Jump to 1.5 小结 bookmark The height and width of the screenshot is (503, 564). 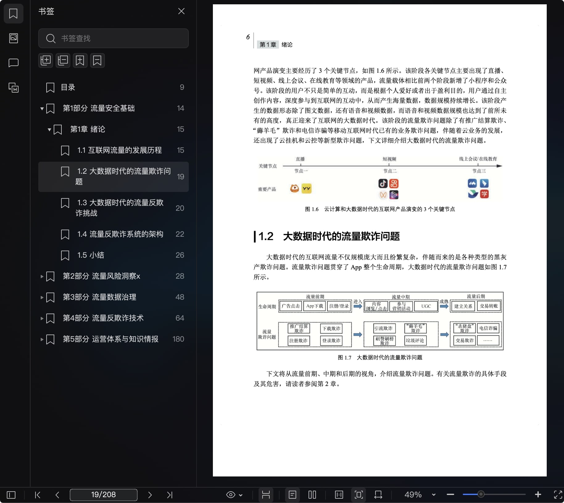point(114,255)
